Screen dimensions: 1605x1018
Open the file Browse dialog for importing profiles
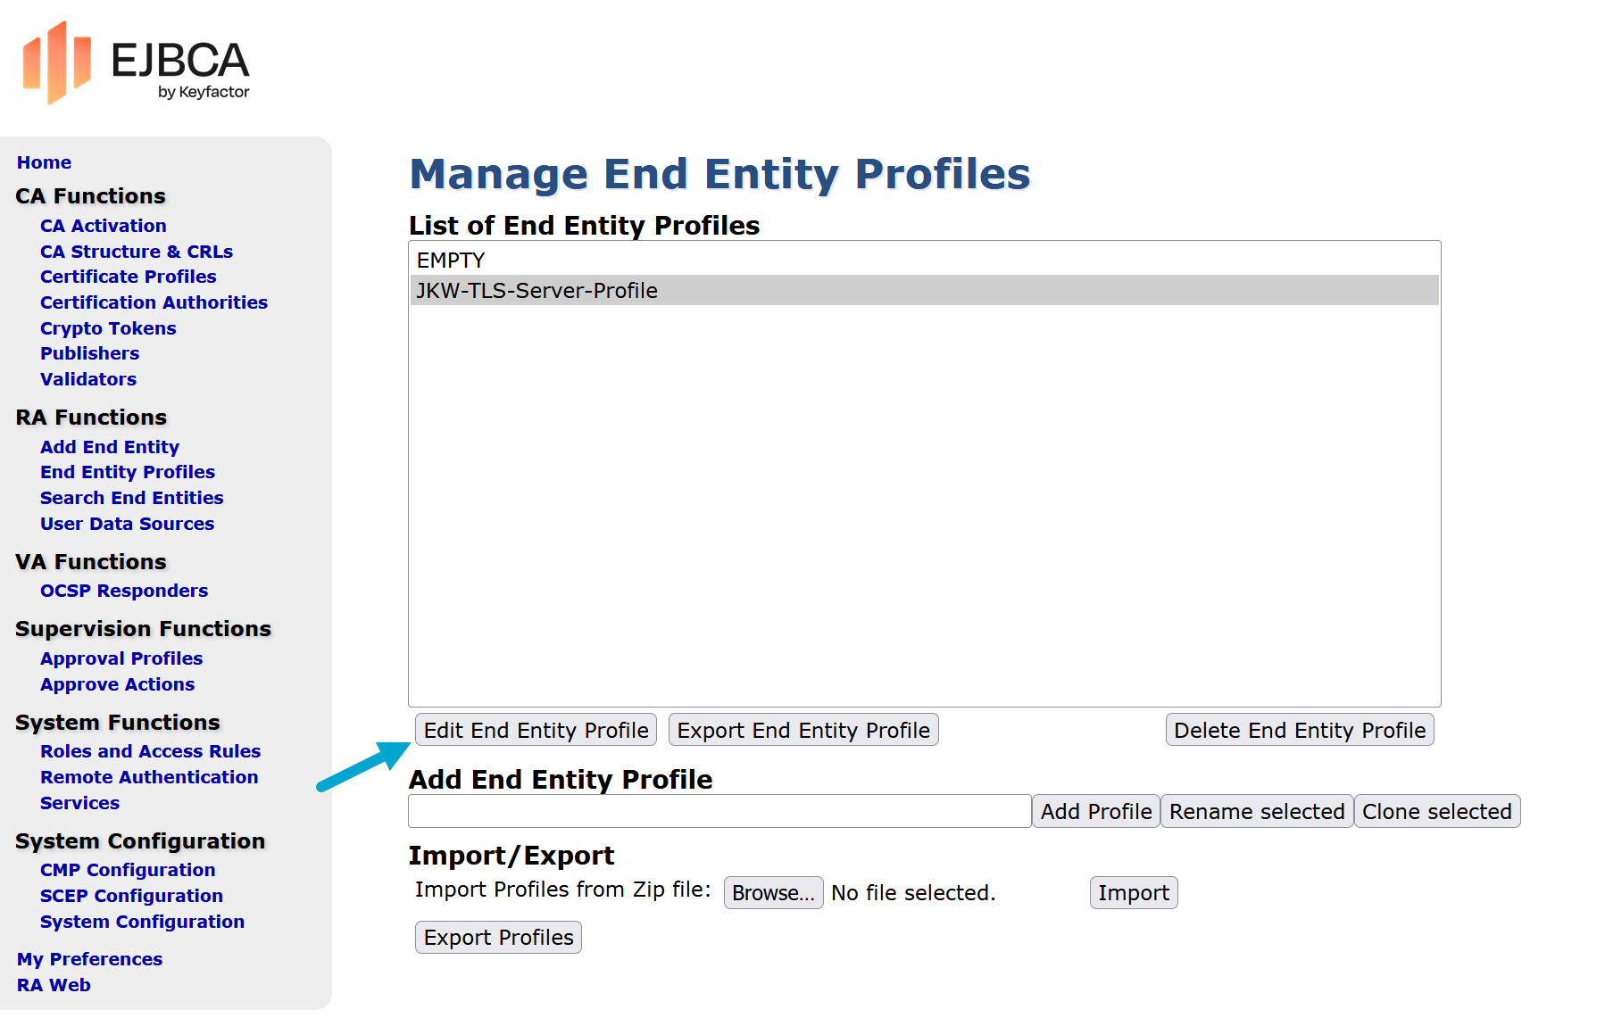[773, 892]
